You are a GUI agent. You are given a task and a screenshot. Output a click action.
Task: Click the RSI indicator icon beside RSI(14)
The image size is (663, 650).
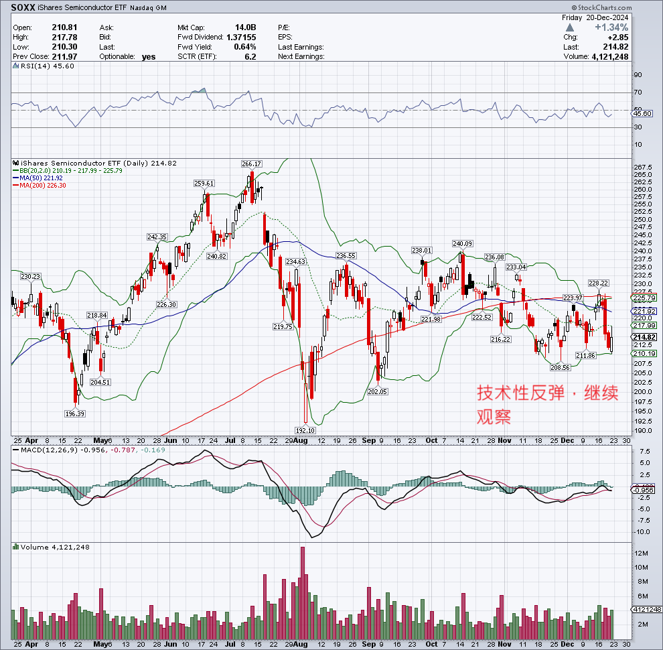15,66
